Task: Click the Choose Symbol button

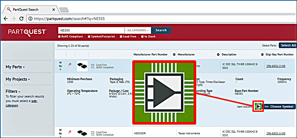Action: pos(280,107)
